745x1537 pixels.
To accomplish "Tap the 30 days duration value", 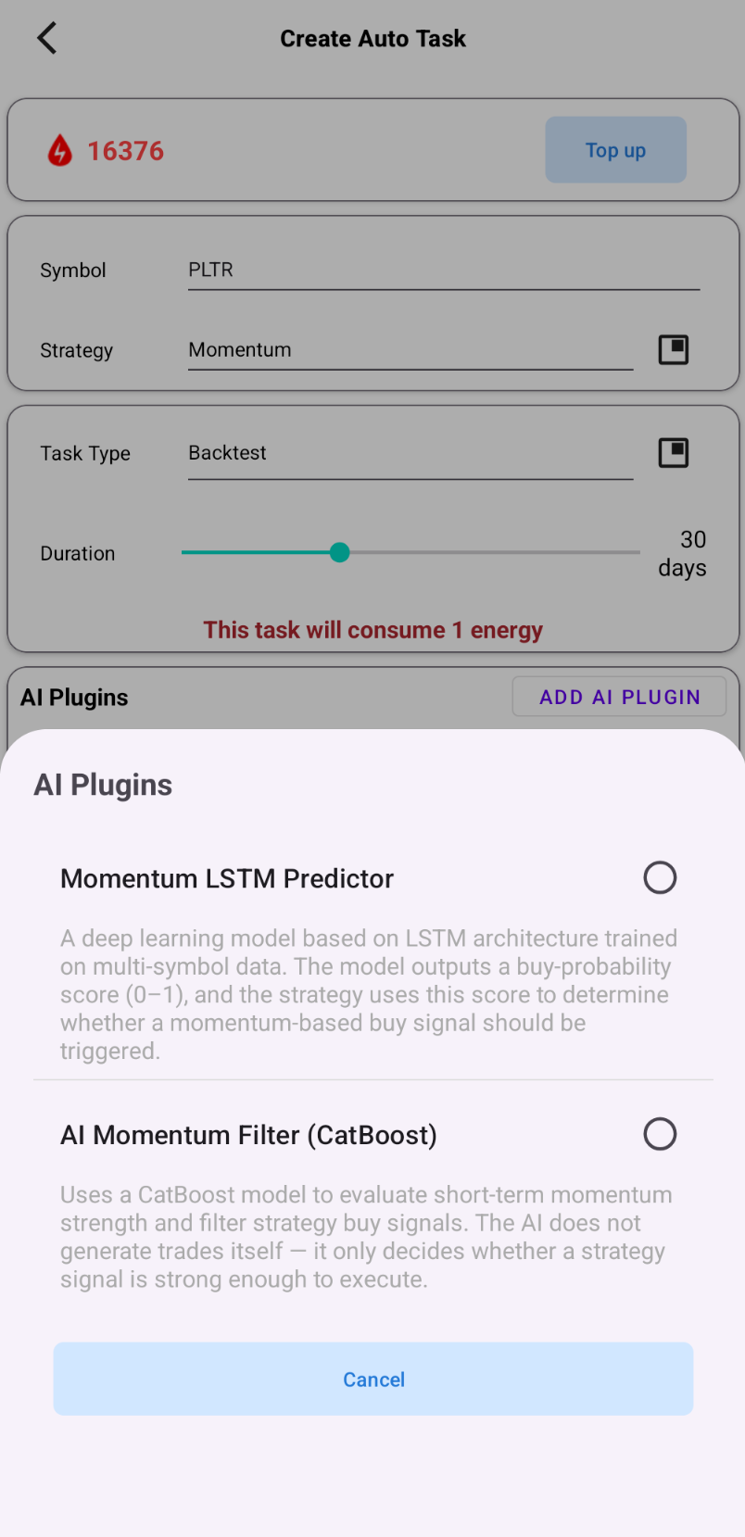I will pos(683,553).
